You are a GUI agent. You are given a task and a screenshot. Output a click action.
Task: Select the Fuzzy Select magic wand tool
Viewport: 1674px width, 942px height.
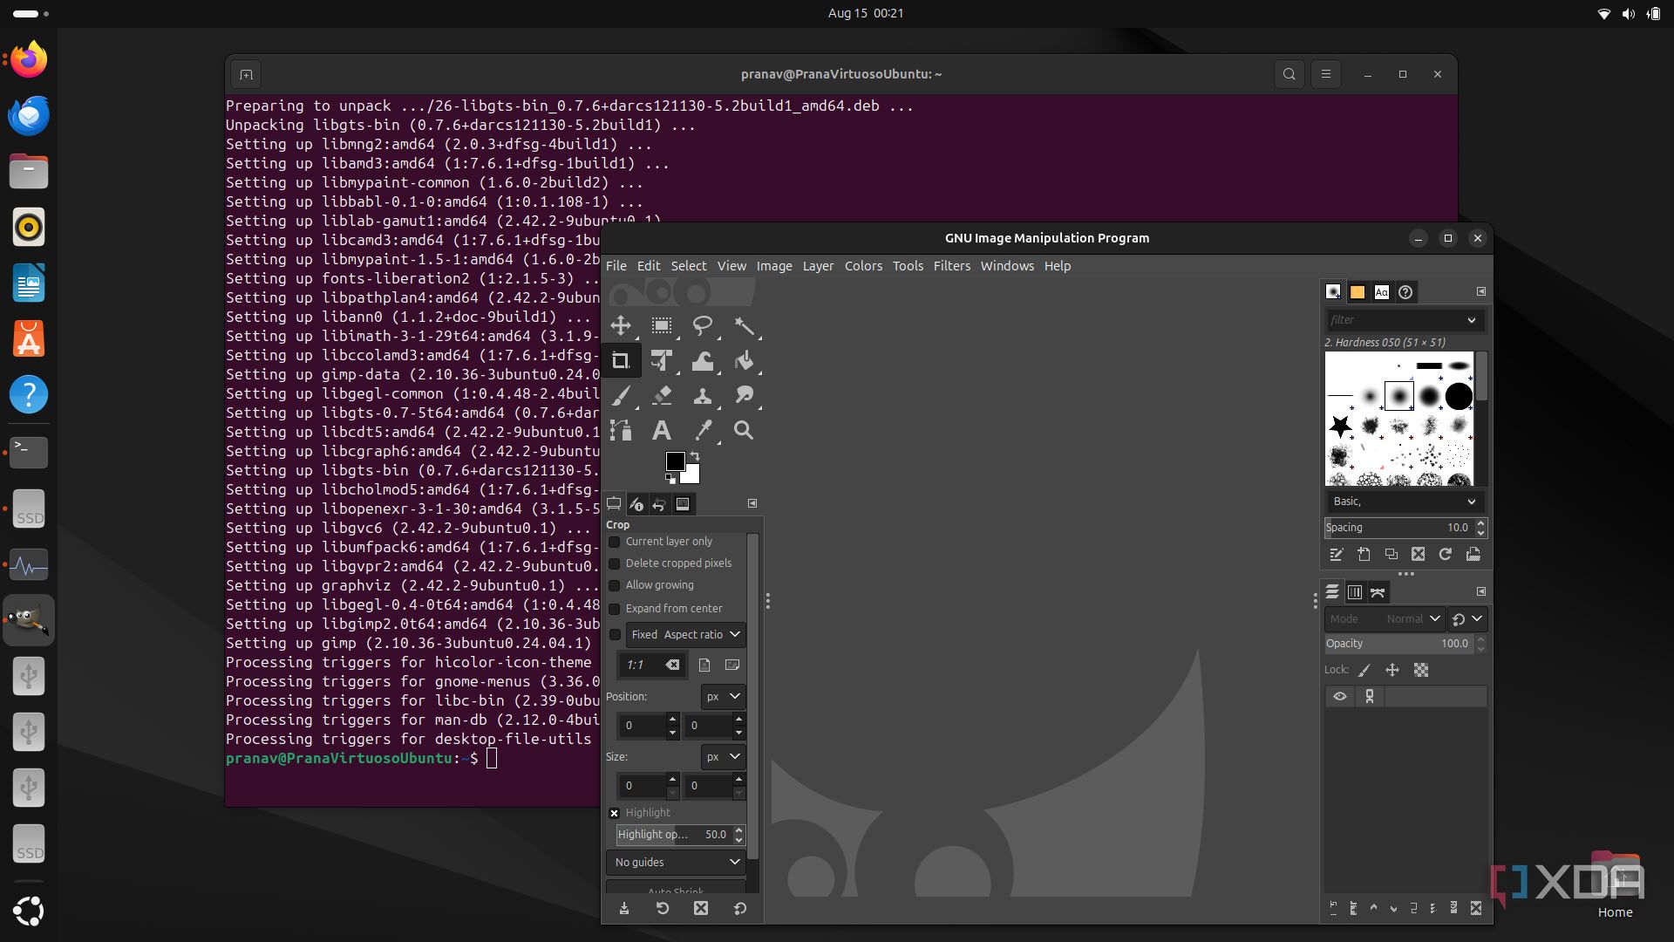click(744, 326)
